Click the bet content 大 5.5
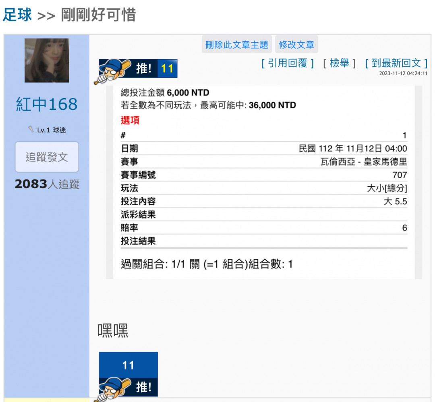 click(x=396, y=201)
